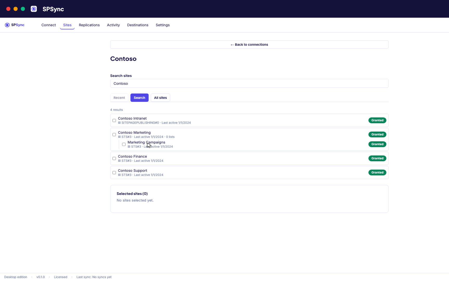Click Granted badge for Contoso Intranet
The height and width of the screenshot is (281, 449).
click(377, 120)
